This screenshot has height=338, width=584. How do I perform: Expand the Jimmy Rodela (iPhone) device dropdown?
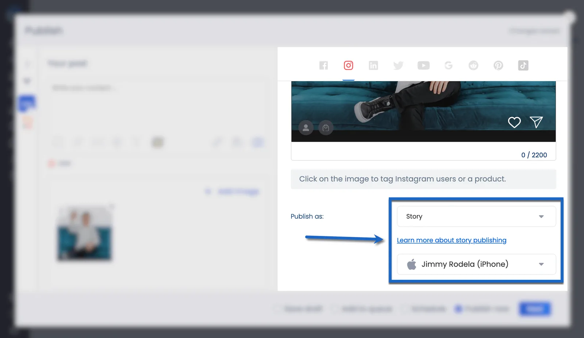[476, 264]
